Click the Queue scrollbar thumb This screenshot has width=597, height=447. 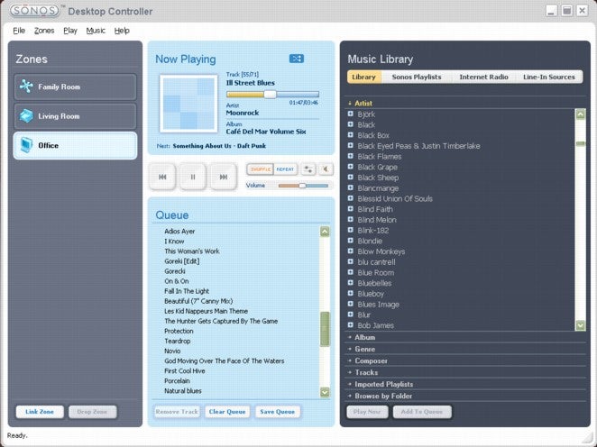tap(325, 329)
